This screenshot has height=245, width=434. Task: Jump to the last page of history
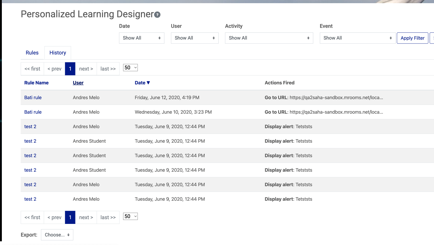click(108, 69)
